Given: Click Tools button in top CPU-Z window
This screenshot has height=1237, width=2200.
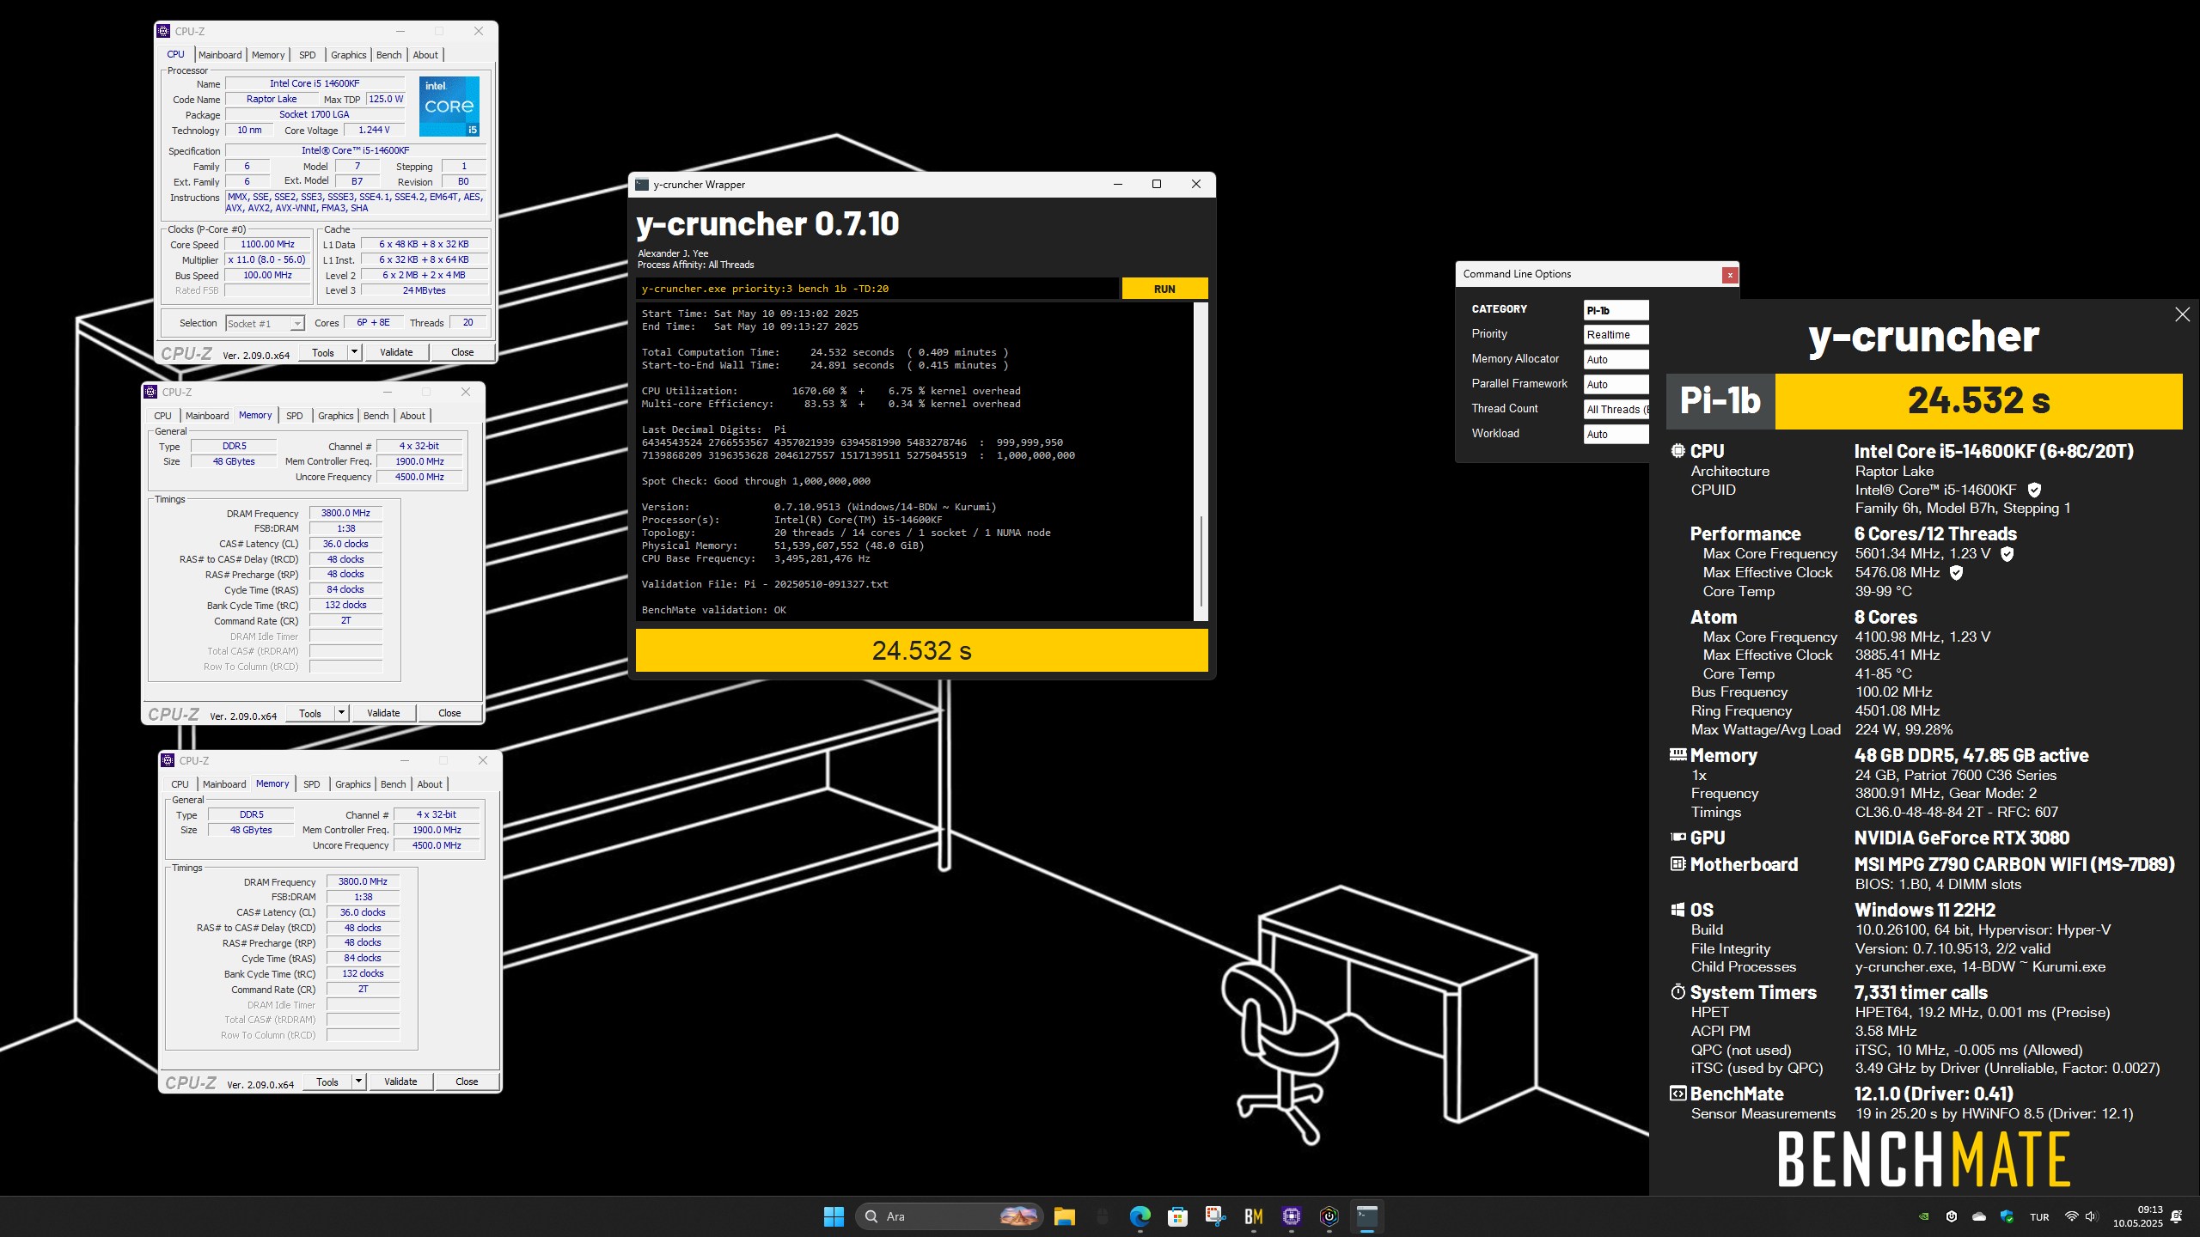Looking at the screenshot, I should (323, 352).
